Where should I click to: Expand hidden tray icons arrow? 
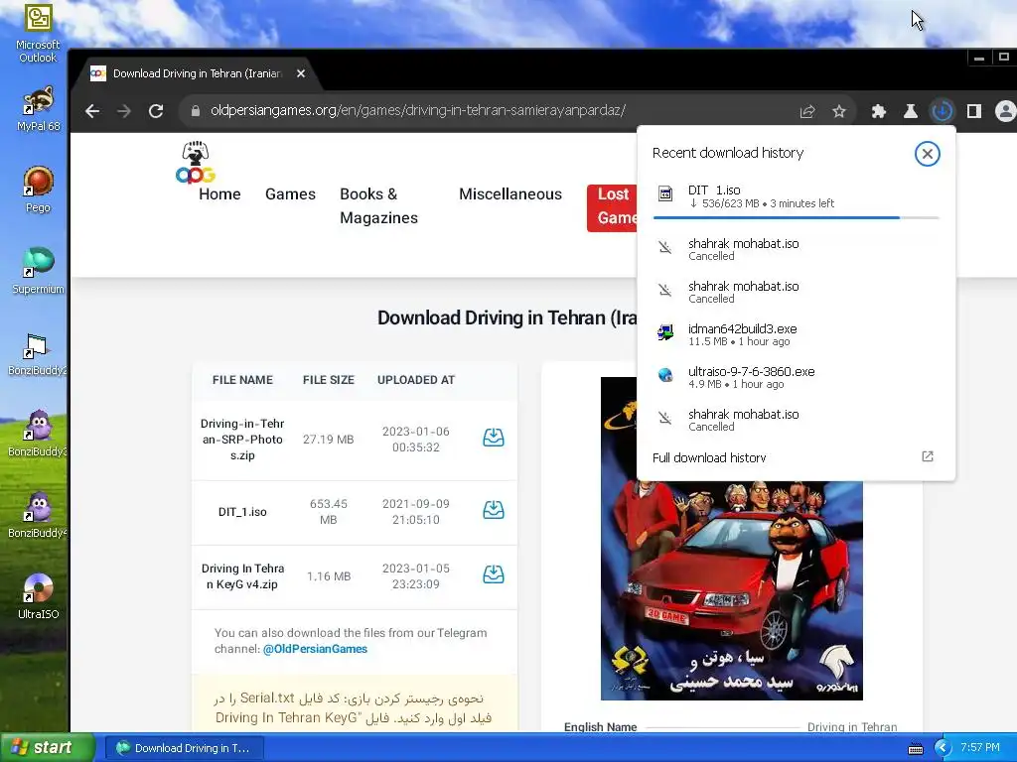[943, 748]
